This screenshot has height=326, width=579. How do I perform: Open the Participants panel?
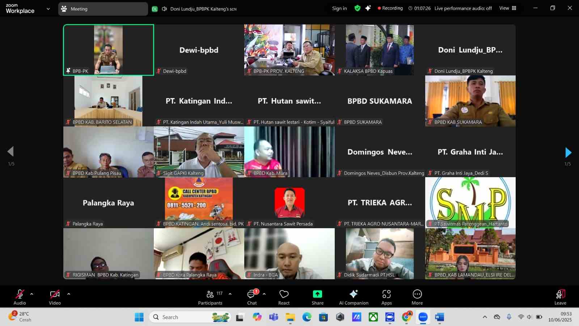click(x=210, y=297)
